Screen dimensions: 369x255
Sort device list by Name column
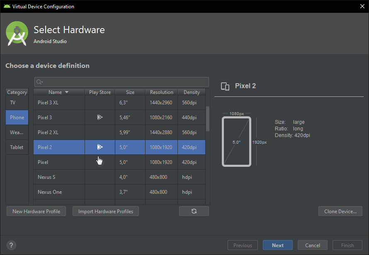[x=58, y=92]
